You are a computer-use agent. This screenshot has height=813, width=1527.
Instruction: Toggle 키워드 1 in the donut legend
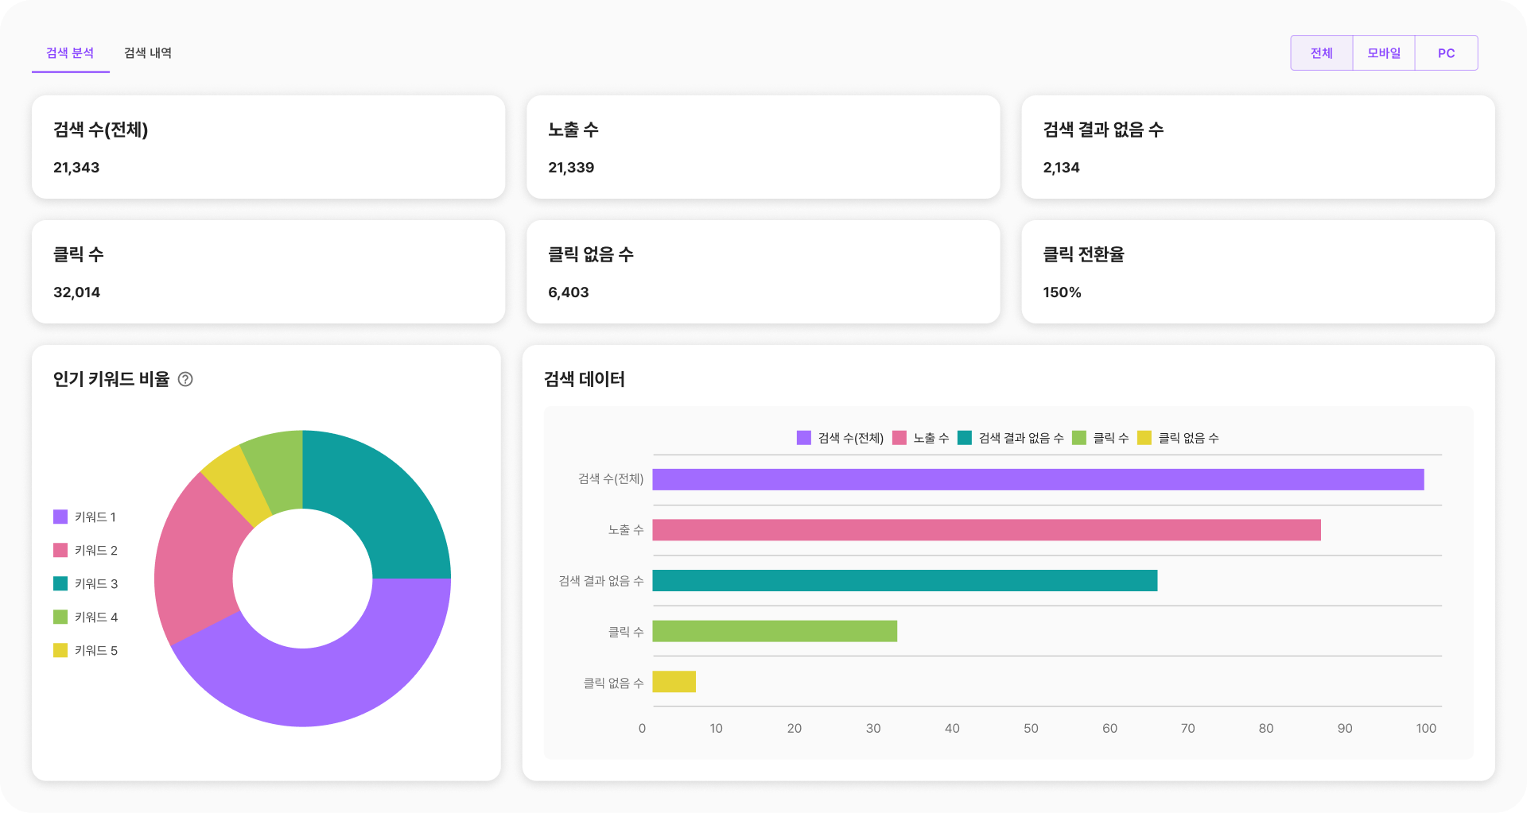point(85,517)
